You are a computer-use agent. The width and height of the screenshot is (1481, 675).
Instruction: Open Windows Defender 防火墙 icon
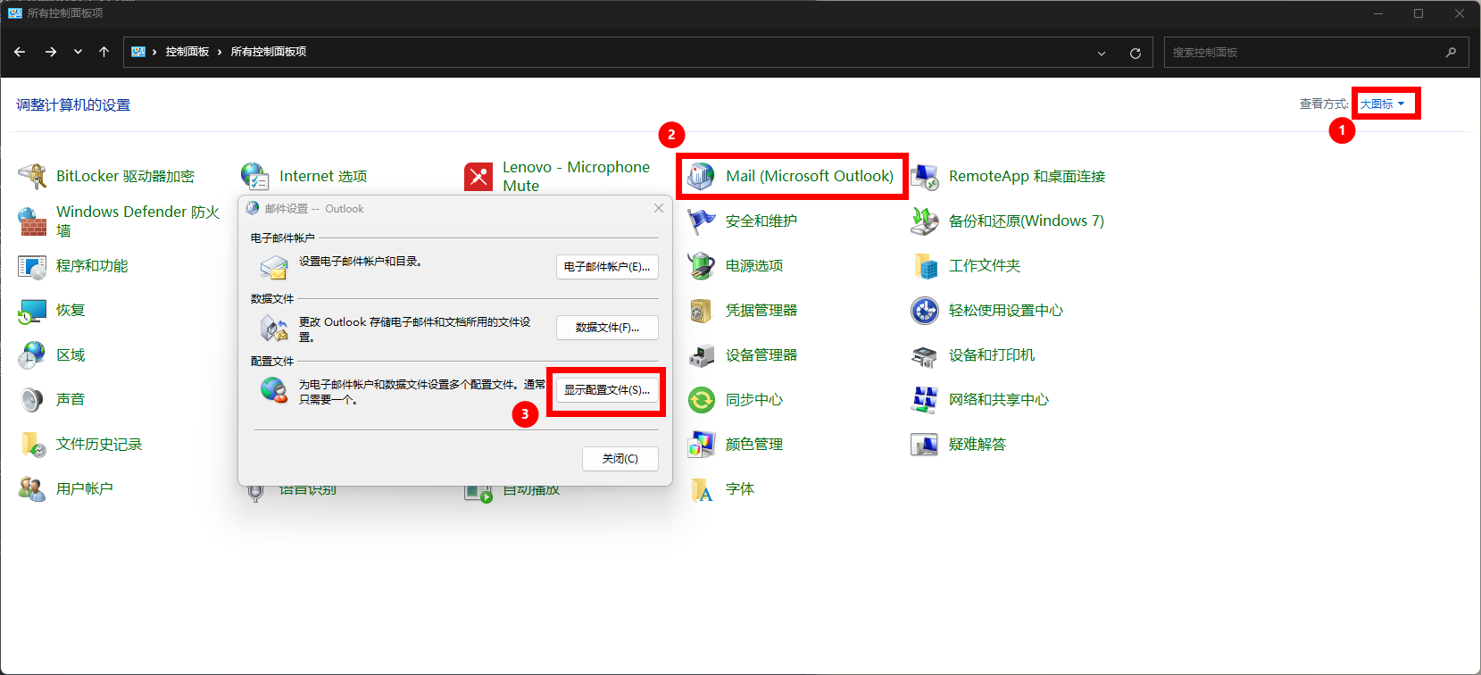click(33, 221)
